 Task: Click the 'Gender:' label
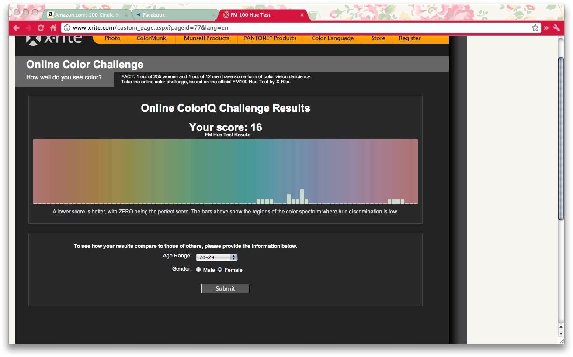tap(182, 269)
